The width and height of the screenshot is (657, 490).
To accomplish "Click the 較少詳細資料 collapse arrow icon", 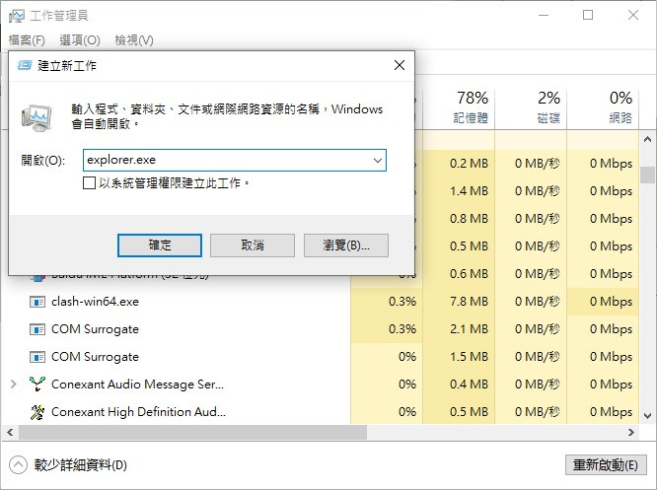I will coord(18,465).
